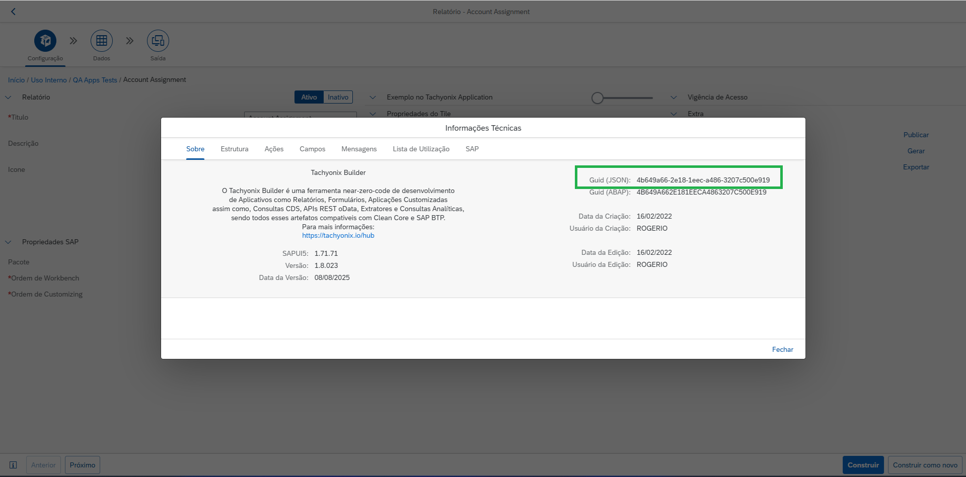Select the Guid (ABAP) value text
The width and height of the screenshot is (966, 477).
tap(702, 192)
